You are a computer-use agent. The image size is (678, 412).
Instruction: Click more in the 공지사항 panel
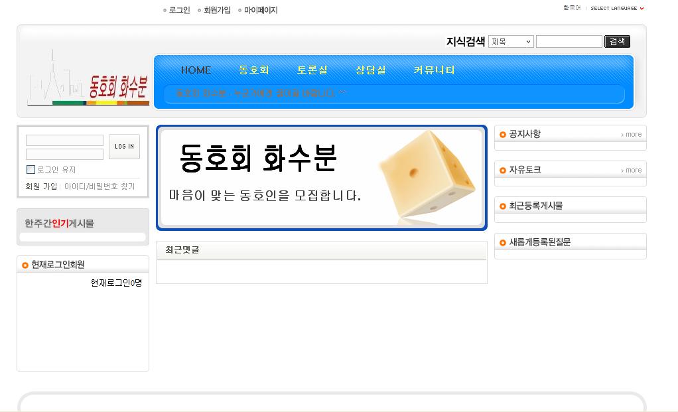pos(632,135)
